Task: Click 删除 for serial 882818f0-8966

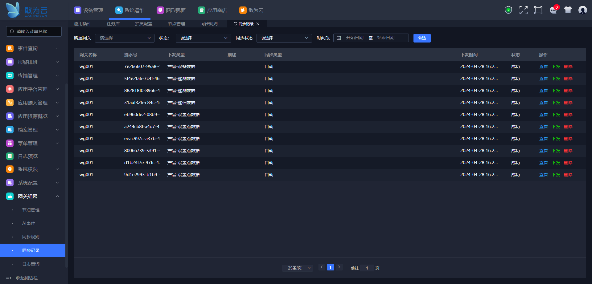Action: tap(568, 91)
